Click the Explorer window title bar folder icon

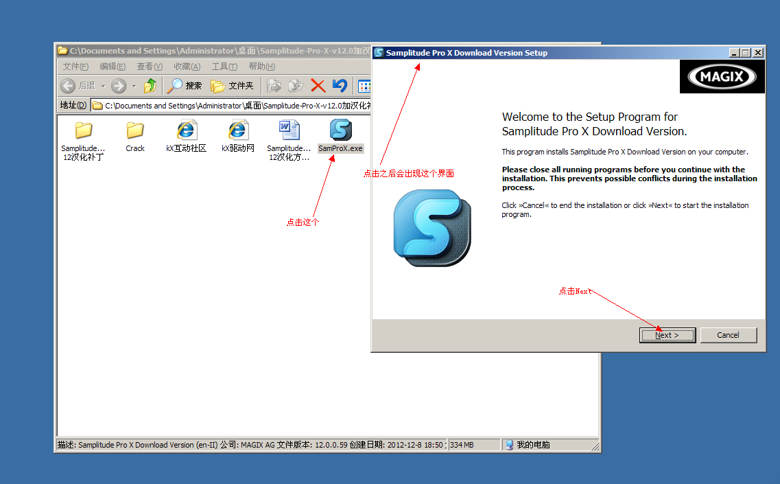point(62,50)
